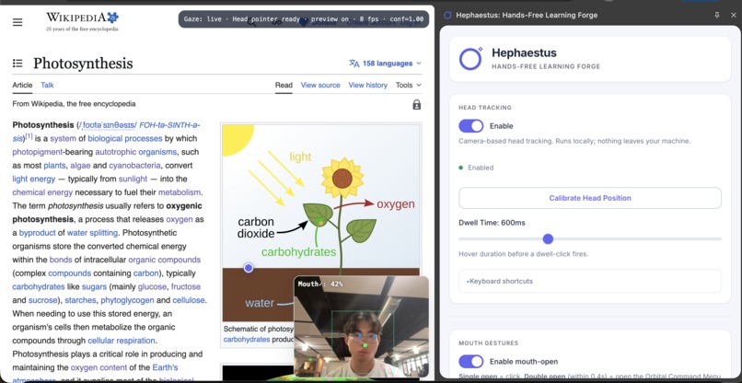Open the 158 languages dropdown

click(x=385, y=64)
